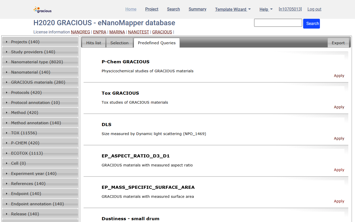Apply the DLS predefined query
The height and width of the screenshot is (222, 355).
tap(339, 138)
